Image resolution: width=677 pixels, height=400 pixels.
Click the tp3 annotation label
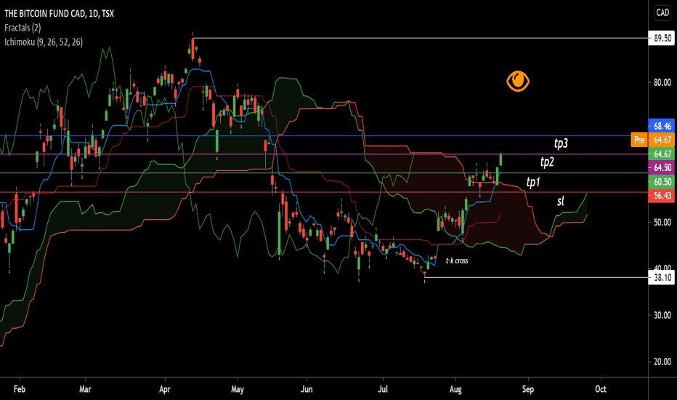[x=561, y=143]
